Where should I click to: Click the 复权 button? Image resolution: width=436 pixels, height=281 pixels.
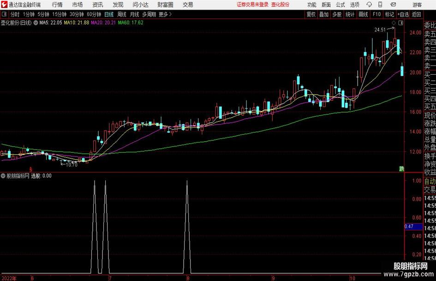tap(311, 14)
